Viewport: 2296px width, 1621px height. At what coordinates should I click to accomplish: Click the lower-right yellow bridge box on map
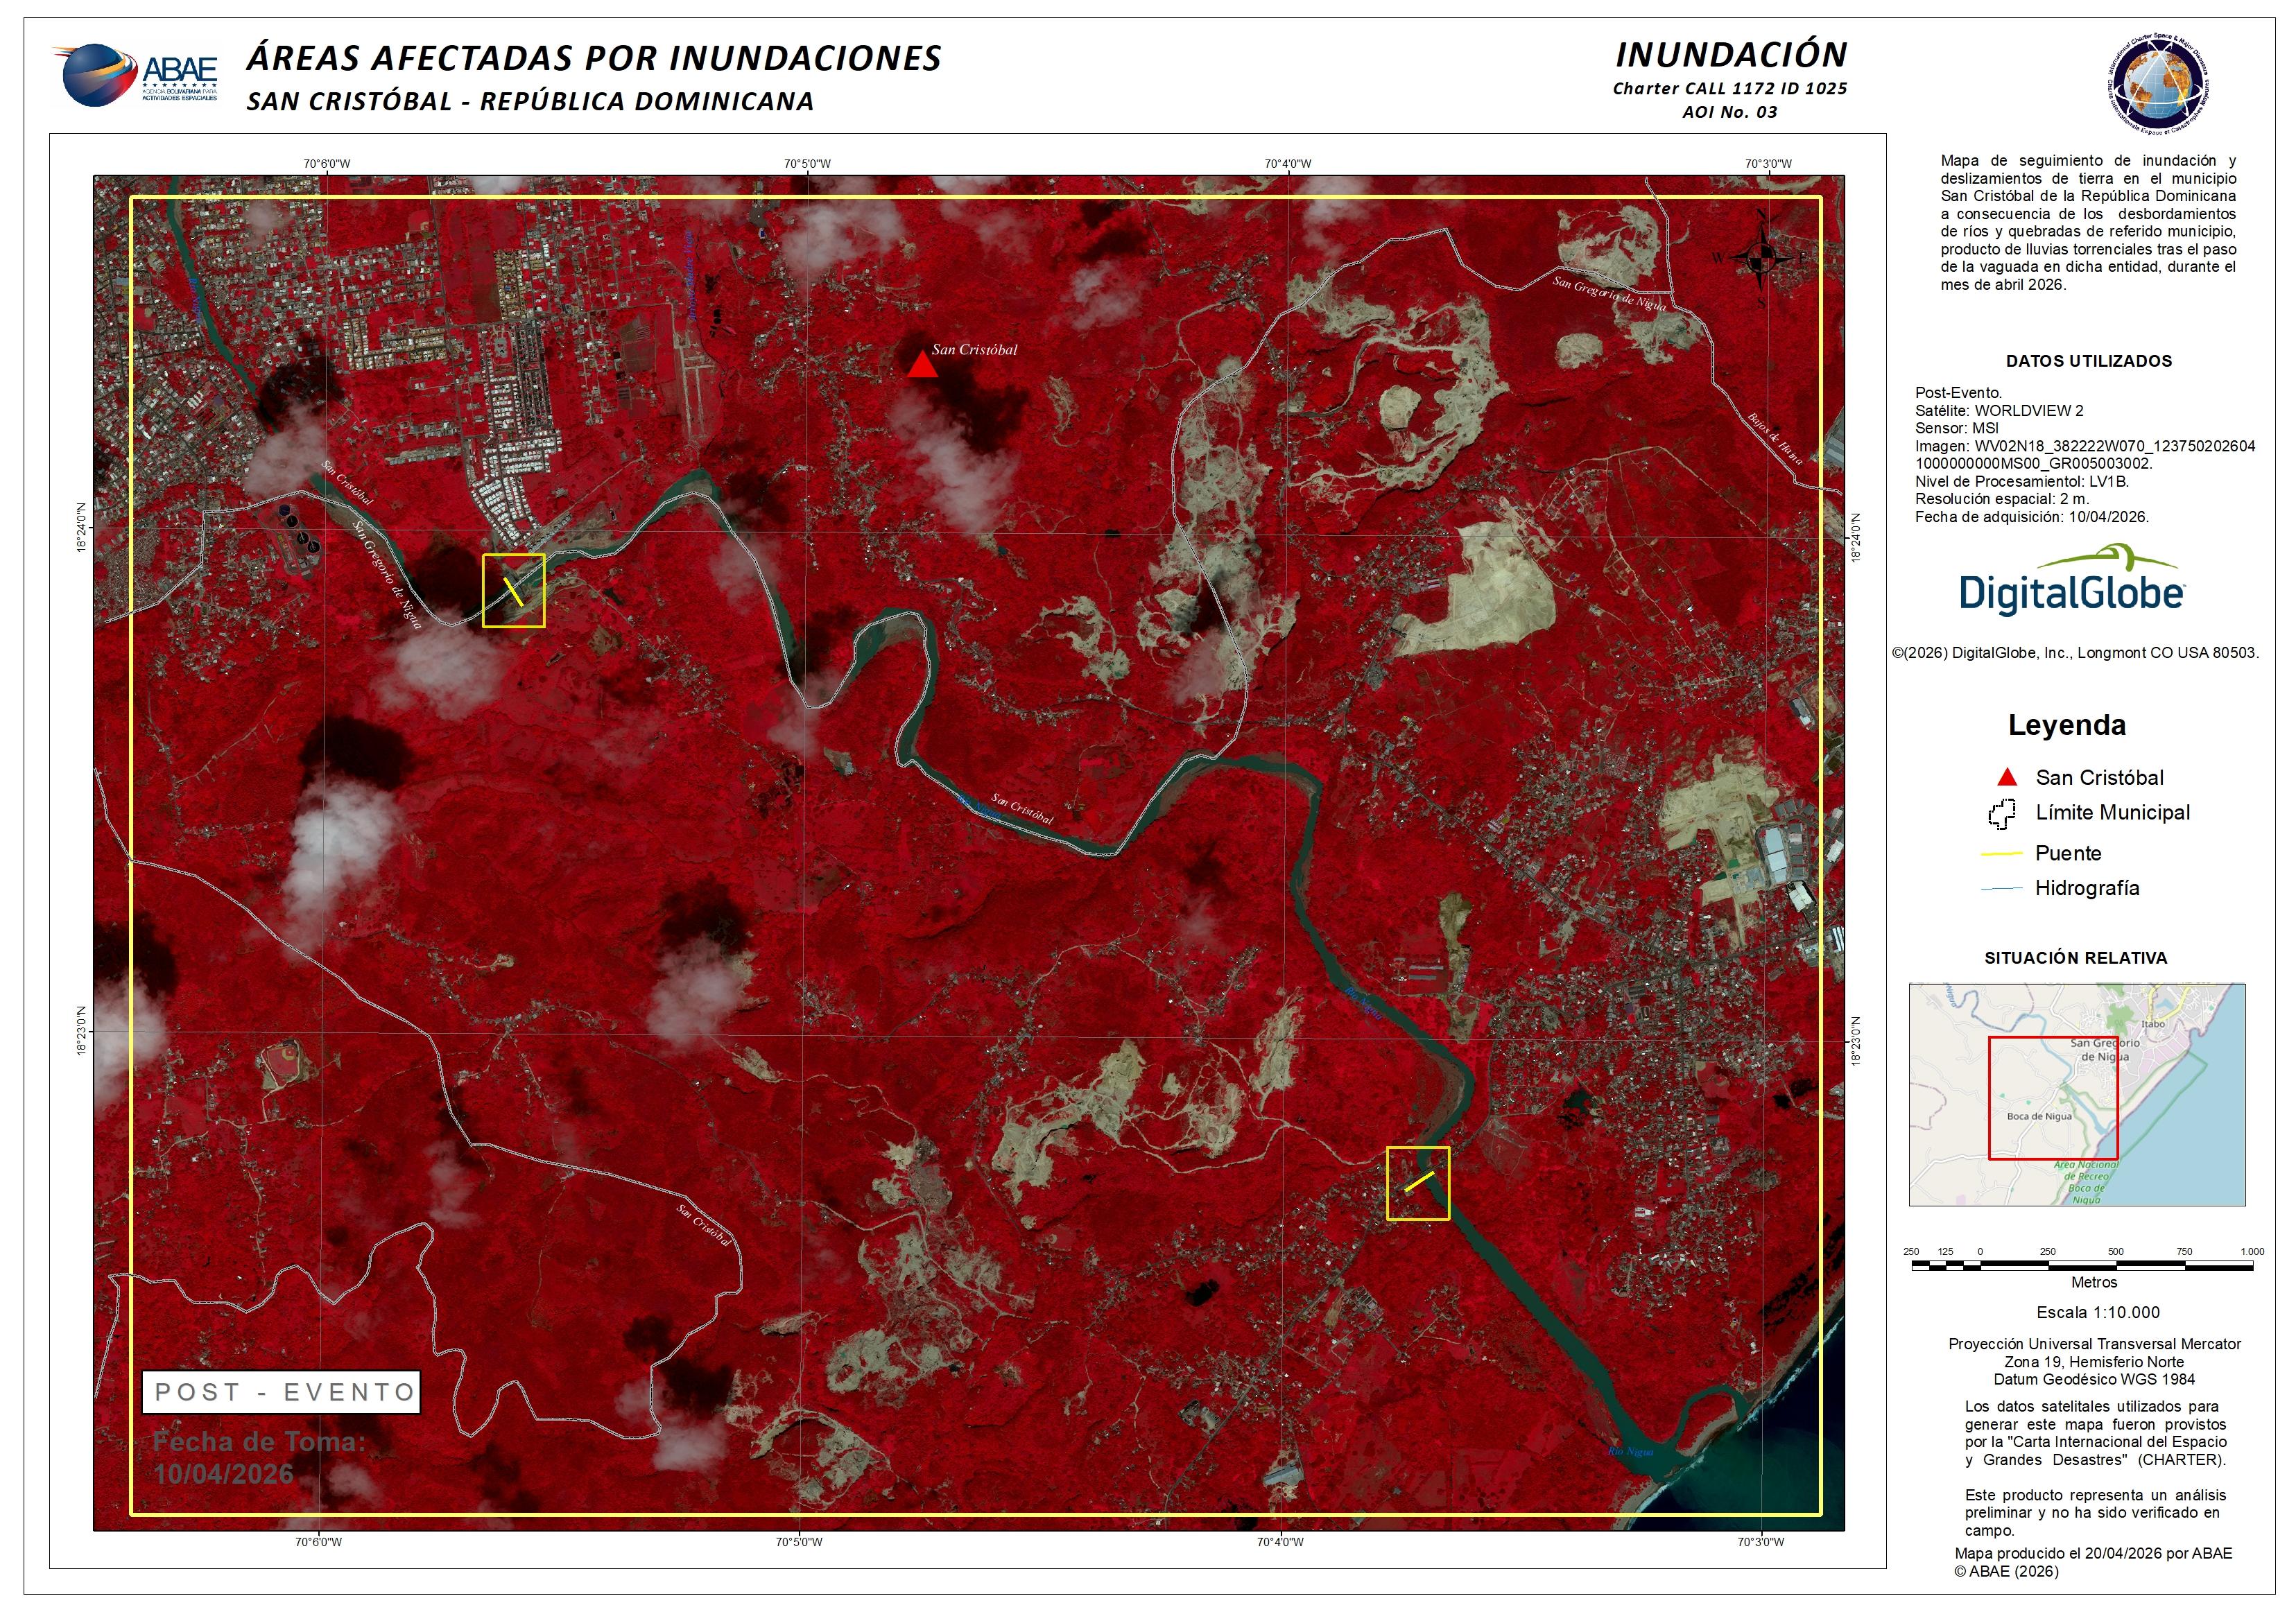coord(1418,1183)
